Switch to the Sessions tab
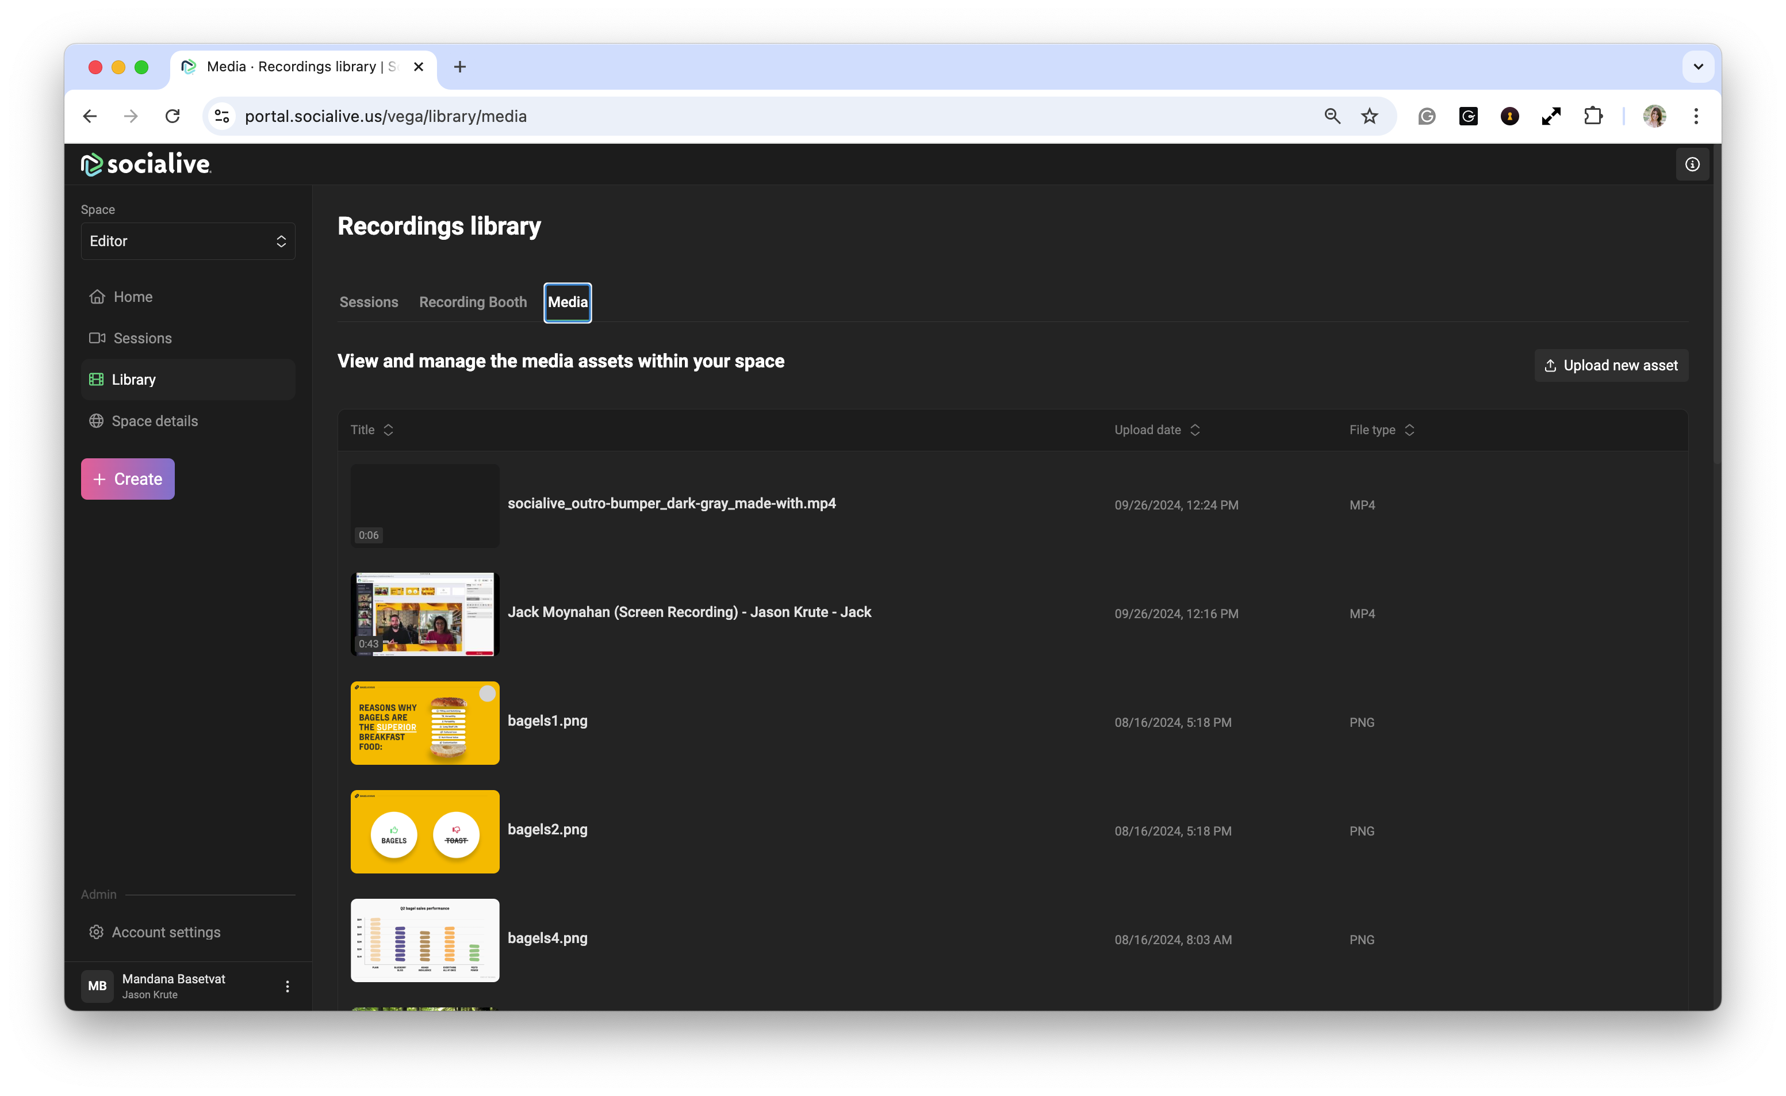 coord(368,302)
